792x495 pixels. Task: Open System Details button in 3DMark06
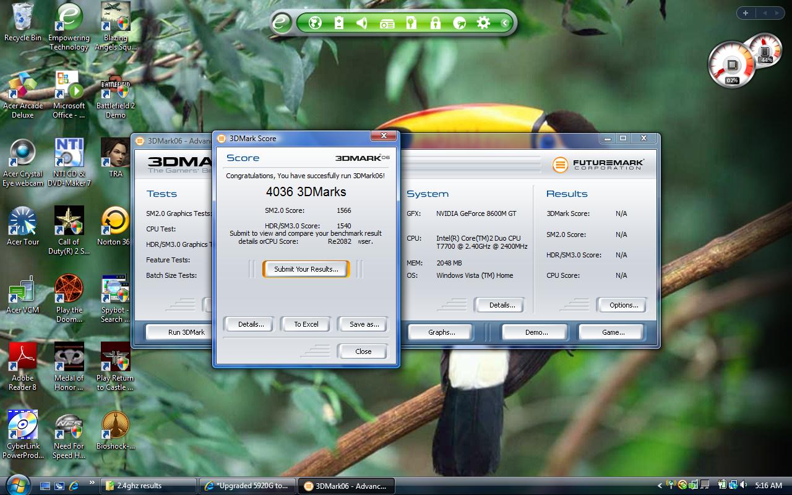[499, 305]
